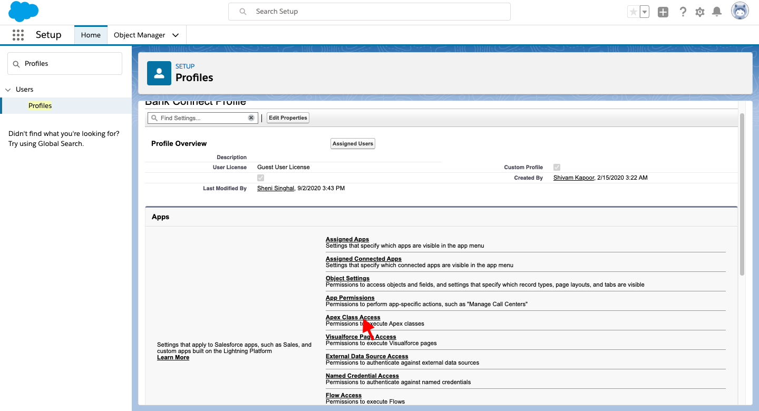The image size is (759, 411).
Task: Click inside the Search Setup field
Action: click(x=369, y=11)
